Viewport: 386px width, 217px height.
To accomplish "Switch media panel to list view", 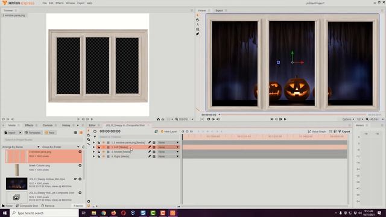I will coord(75,133).
